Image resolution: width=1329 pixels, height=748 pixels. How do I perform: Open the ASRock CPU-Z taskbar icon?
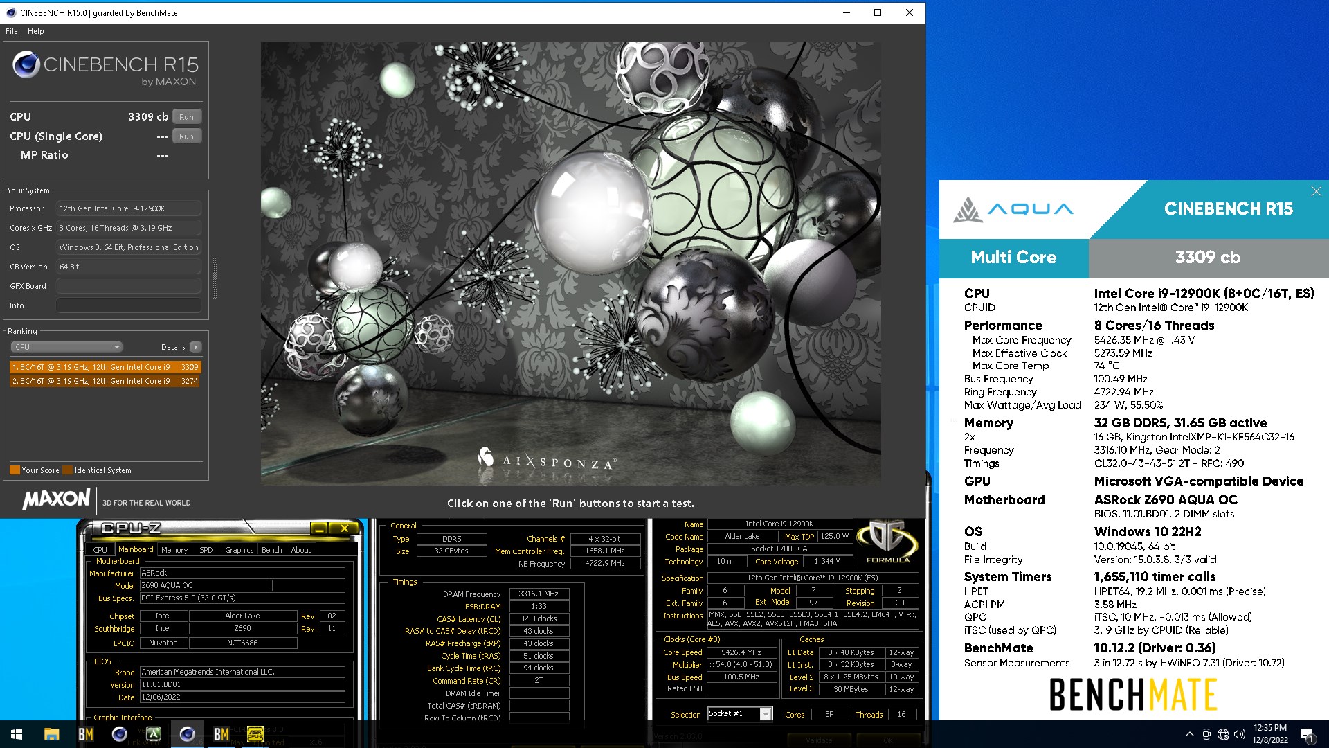(255, 734)
